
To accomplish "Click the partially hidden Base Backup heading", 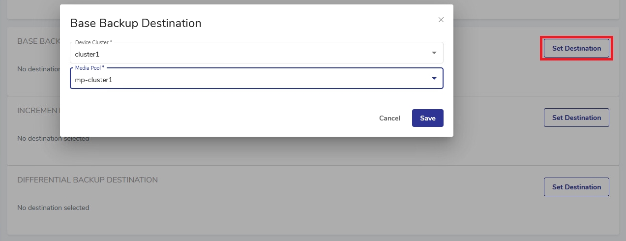I will click(38, 41).
